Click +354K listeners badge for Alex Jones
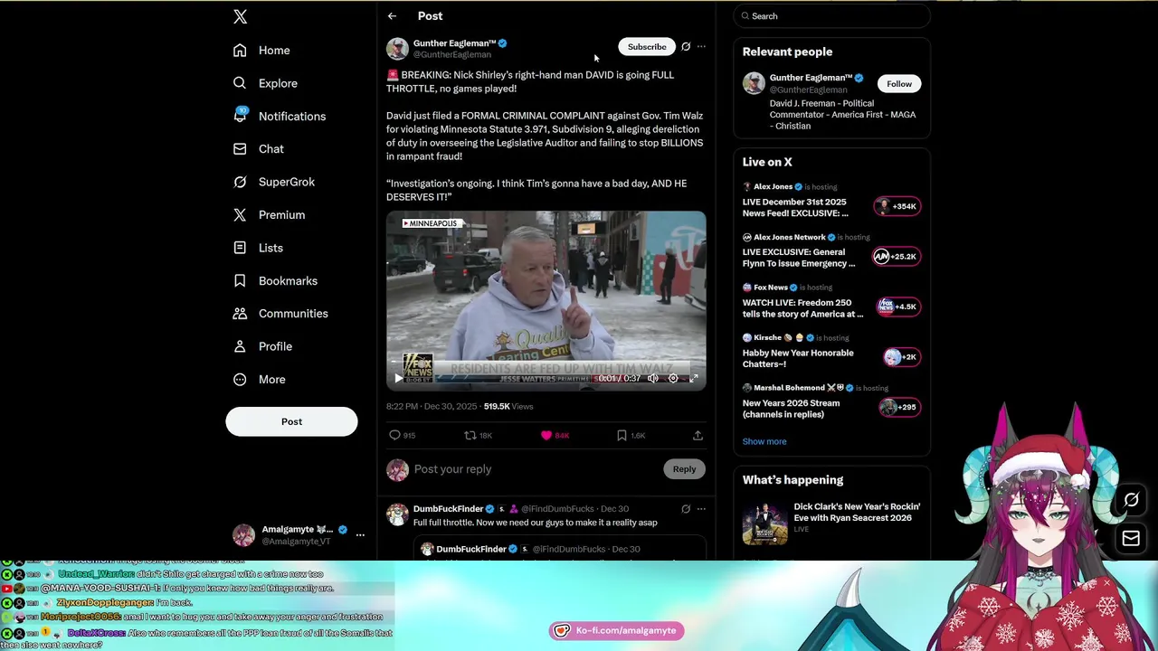Image resolution: width=1158 pixels, height=651 pixels. 896,206
